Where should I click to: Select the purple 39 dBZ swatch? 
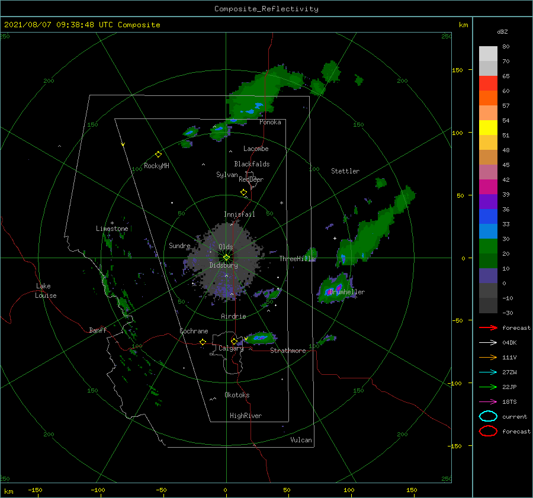click(x=488, y=201)
